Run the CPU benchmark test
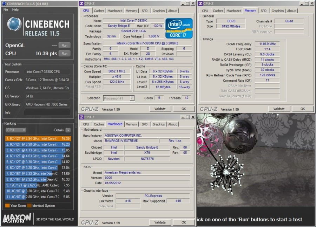The height and width of the screenshot is (227, 316). pos(65,54)
